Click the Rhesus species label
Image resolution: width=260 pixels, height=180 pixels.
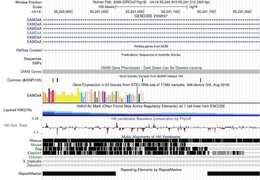click(x=36, y=141)
